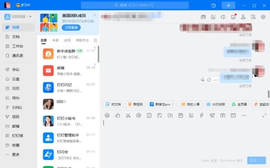Click the 立即邀请 invite button
Image resolution: width=270 pixels, height=168 pixels.
tap(71, 27)
